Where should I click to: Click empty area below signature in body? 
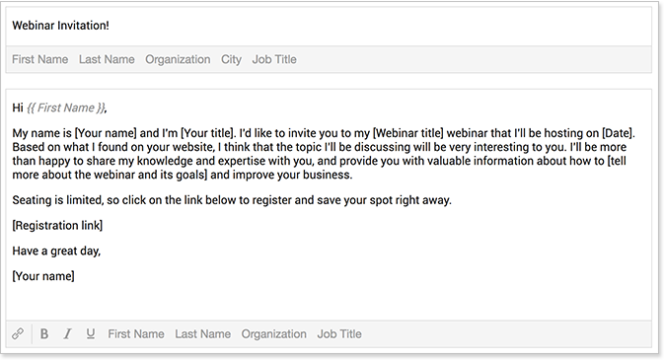click(329, 302)
